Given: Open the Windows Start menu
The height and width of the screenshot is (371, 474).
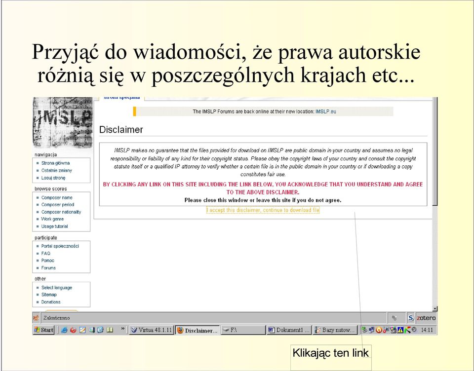Looking at the screenshot, I should pos(43,330).
